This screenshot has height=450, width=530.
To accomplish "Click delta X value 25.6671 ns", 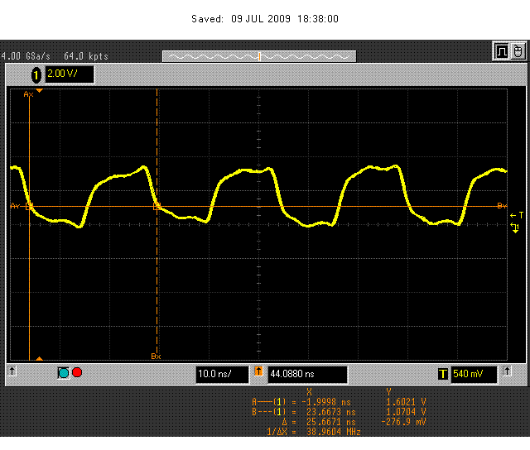I will pyautogui.click(x=331, y=422).
